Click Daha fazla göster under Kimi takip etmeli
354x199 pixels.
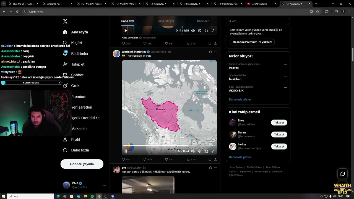click(x=240, y=157)
